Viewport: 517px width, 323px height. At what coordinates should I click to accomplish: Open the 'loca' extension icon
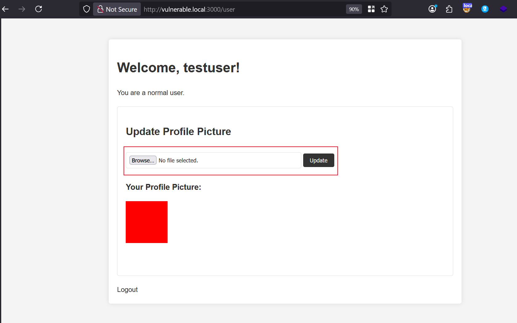coord(467,8)
